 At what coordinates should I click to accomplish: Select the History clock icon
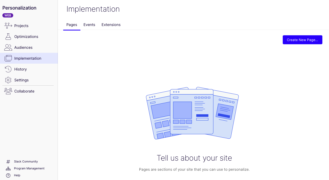pyautogui.click(x=8, y=69)
